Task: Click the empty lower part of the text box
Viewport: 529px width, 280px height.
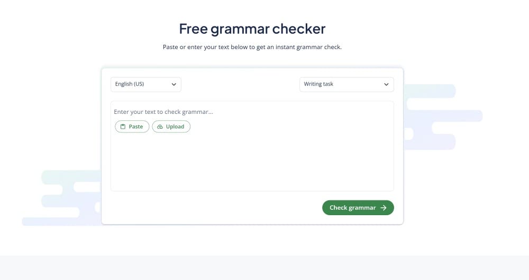Action: pyautogui.click(x=252, y=169)
